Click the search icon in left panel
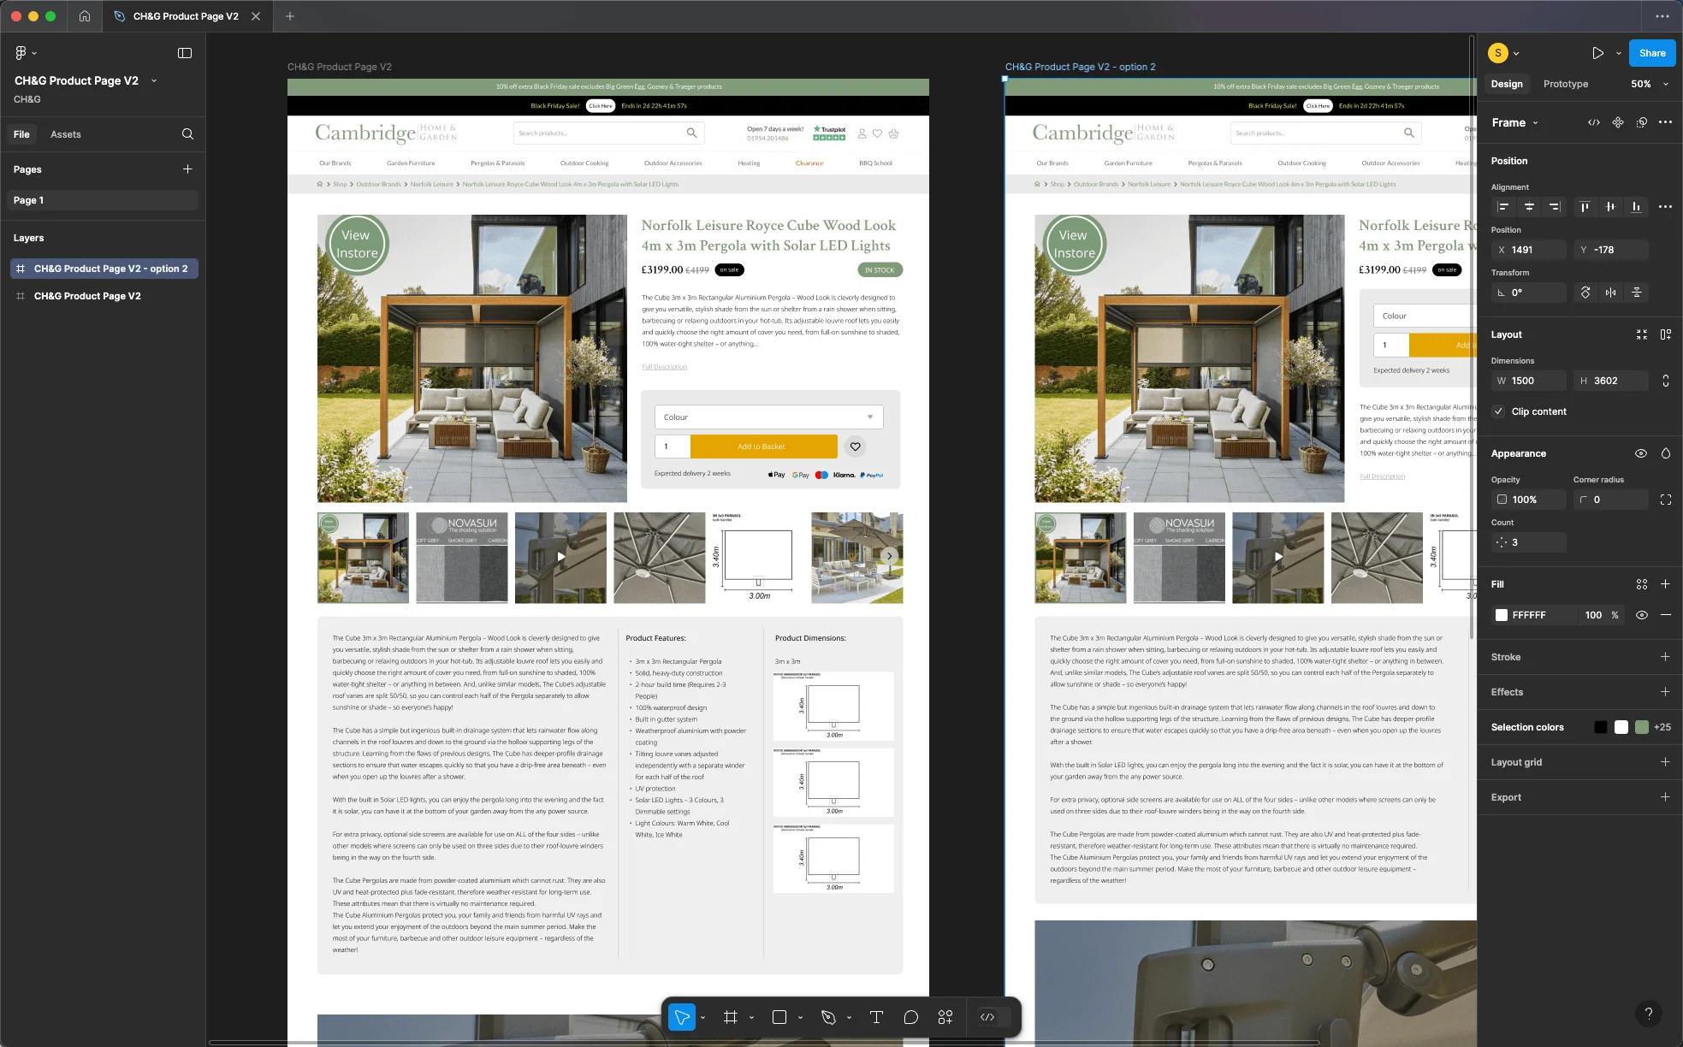This screenshot has height=1047, width=1683. click(x=187, y=134)
